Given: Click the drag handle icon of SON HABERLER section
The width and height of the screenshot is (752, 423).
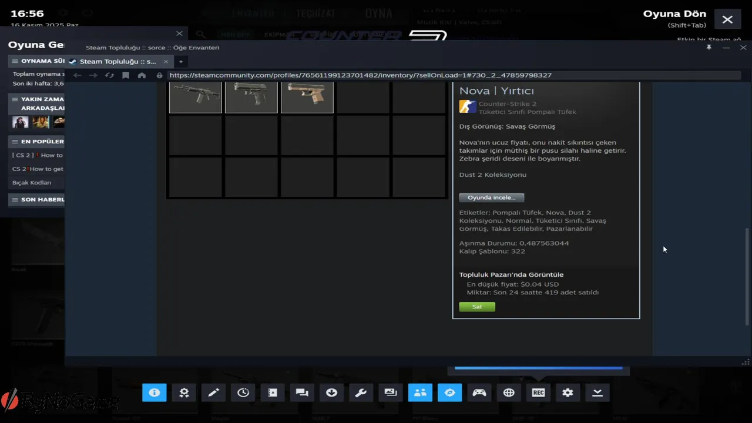Looking at the screenshot, I should click(x=15, y=200).
